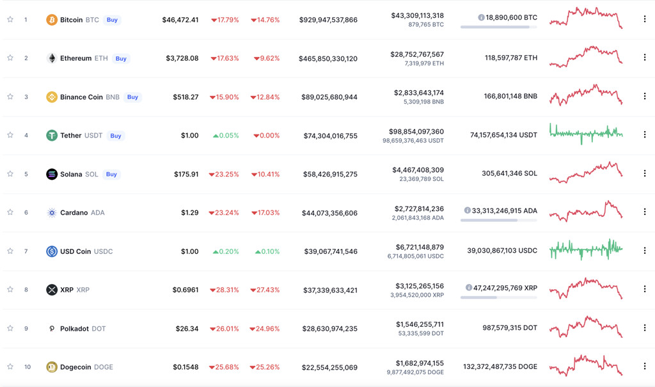Click the Bitcoin coin logo icon
Viewport: 655px width, 387px height.
tap(52, 20)
